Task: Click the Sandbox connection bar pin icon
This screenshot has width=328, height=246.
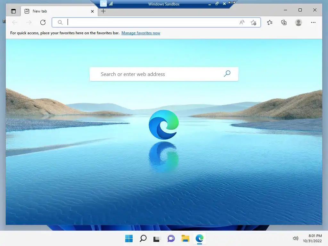Action: 103,4
